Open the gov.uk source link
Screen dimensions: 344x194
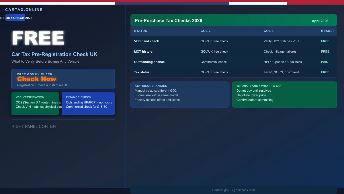tap(228, 190)
